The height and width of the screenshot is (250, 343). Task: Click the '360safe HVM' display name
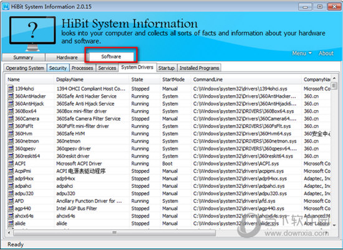tap(70, 134)
